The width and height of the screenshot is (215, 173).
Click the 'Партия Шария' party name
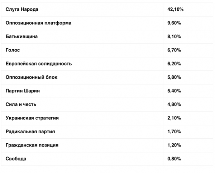pyautogui.click(x=23, y=91)
